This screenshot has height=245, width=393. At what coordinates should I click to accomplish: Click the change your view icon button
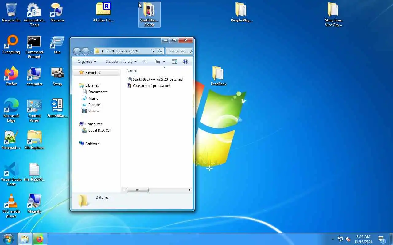tap(158, 62)
